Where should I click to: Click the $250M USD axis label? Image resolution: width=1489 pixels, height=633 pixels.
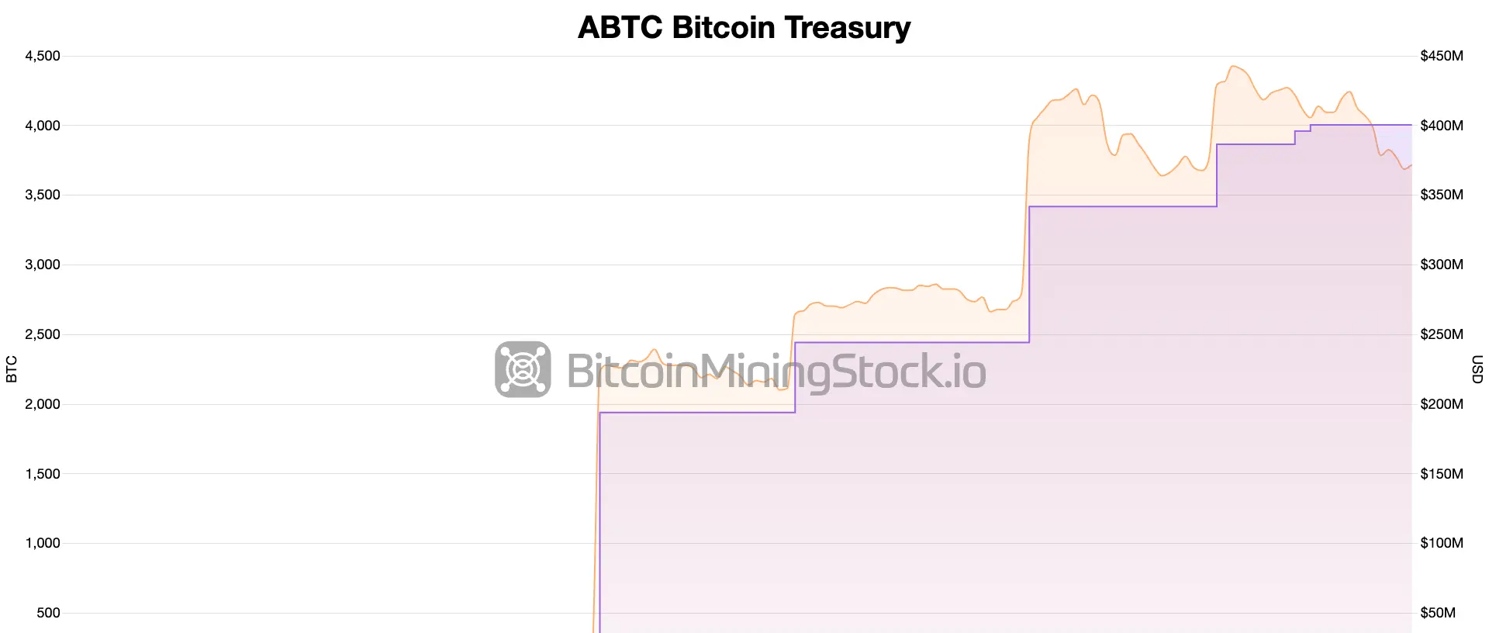point(1442,334)
